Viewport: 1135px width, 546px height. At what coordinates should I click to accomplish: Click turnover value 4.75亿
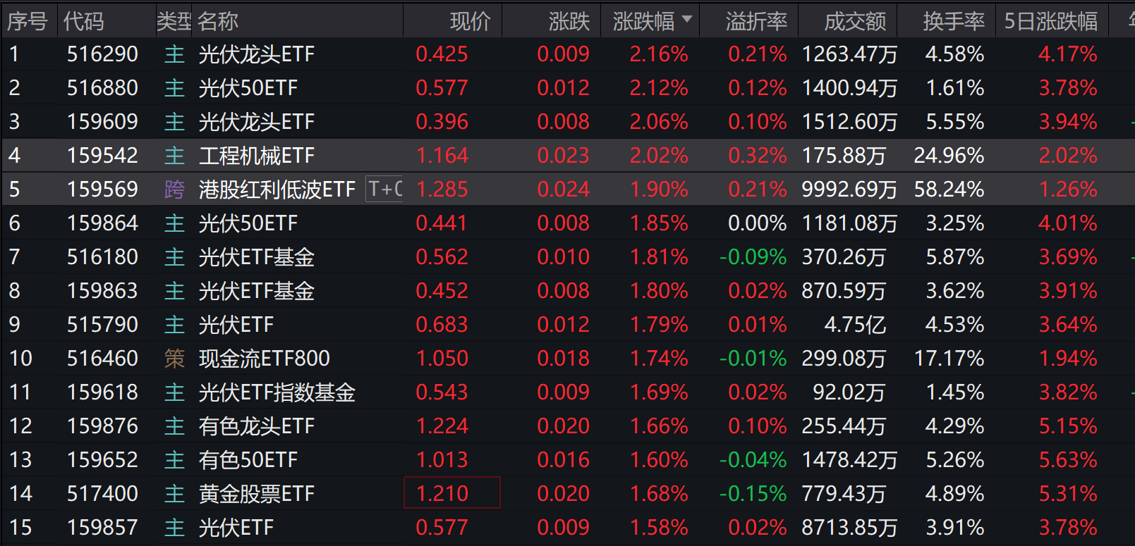[855, 325]
